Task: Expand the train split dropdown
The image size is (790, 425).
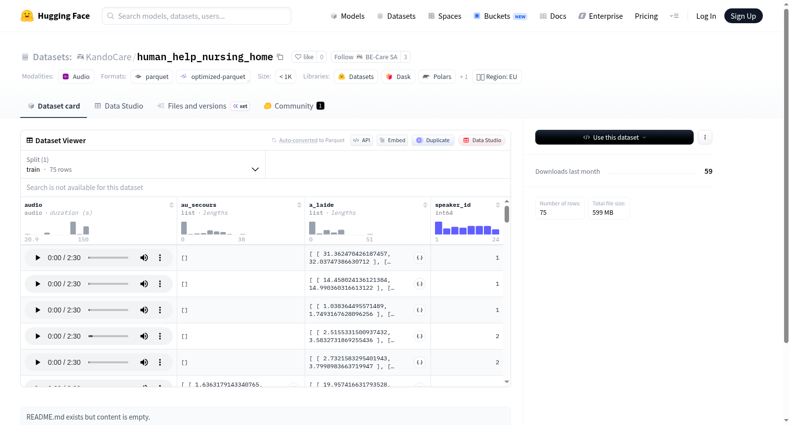Action: (143, 164)
